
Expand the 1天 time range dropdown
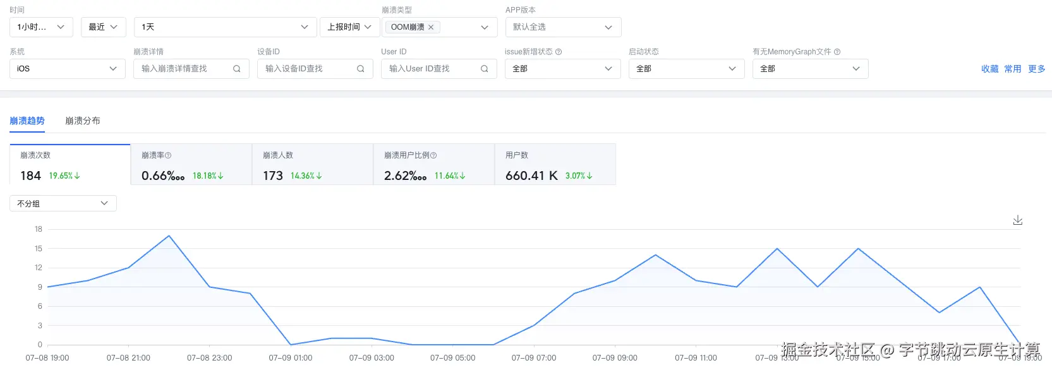(225, 27)
